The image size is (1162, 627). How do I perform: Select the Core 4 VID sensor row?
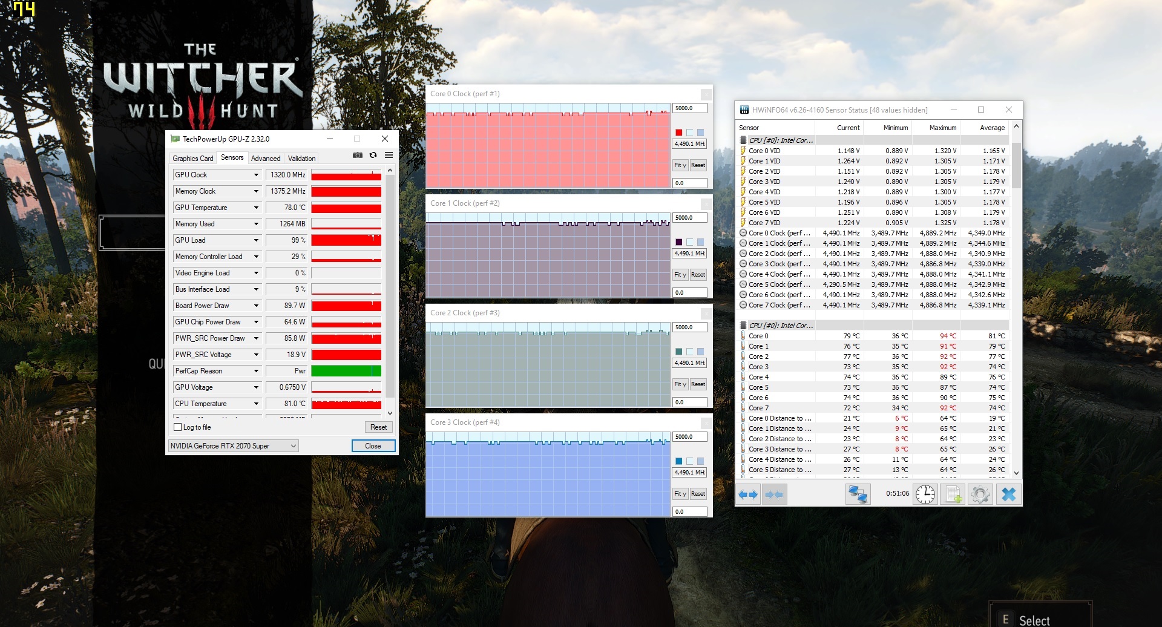[873, 192]
